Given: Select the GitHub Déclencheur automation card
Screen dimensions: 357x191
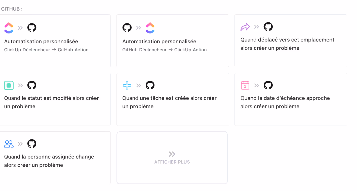Looking at the screenshot, I should 173,41.
